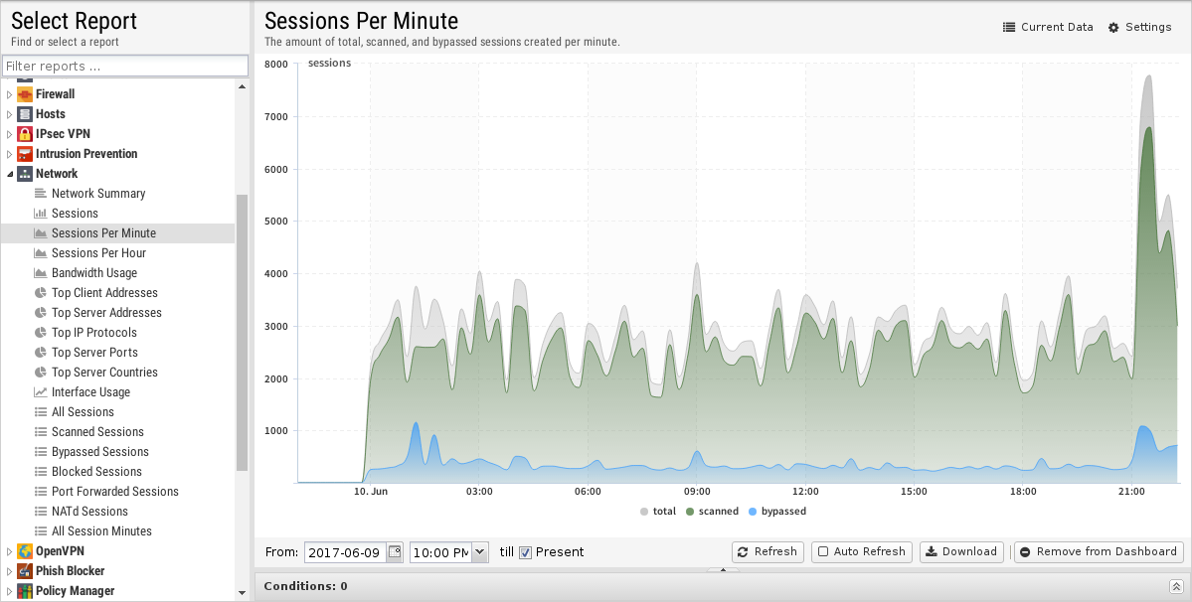Uncheck the Present checkbox
The image size is (1192, 602).
526,552
